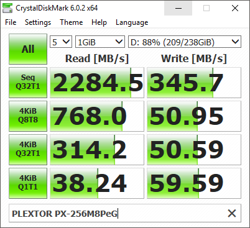Open the Settings menu
This screenshot has height=228, width=250.
(38, 22)
